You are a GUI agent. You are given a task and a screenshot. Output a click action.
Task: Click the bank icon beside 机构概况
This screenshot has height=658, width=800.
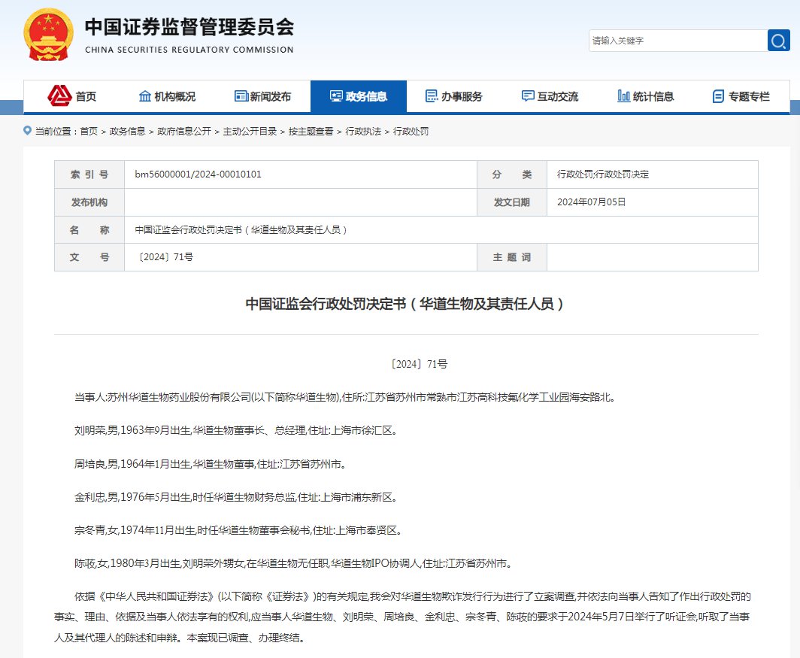pyautogui.click(x=144, y=96)
